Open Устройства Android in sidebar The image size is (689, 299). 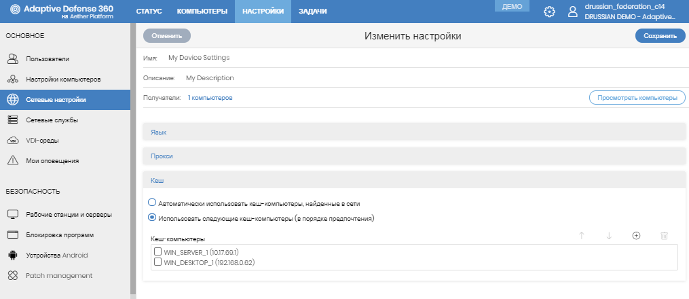pos(56,256)
